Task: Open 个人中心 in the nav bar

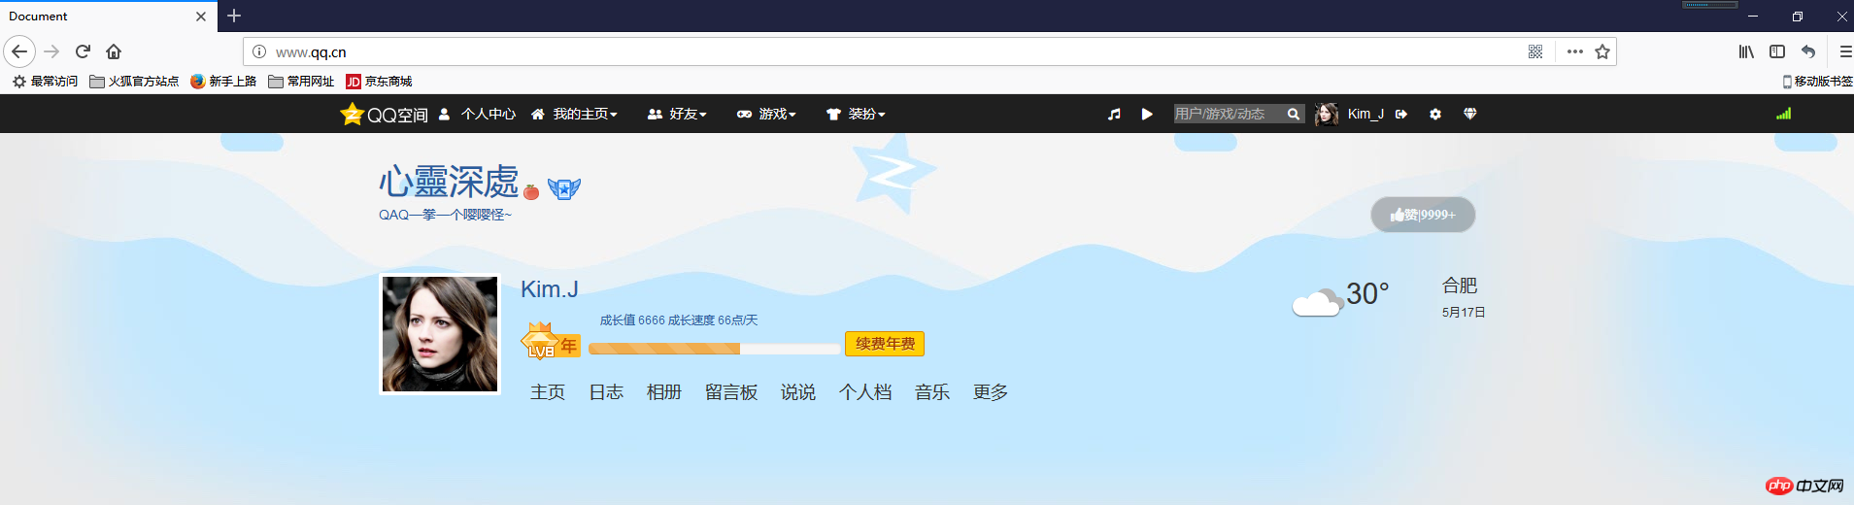Action: pyautogui.click(x=477, y=114)
